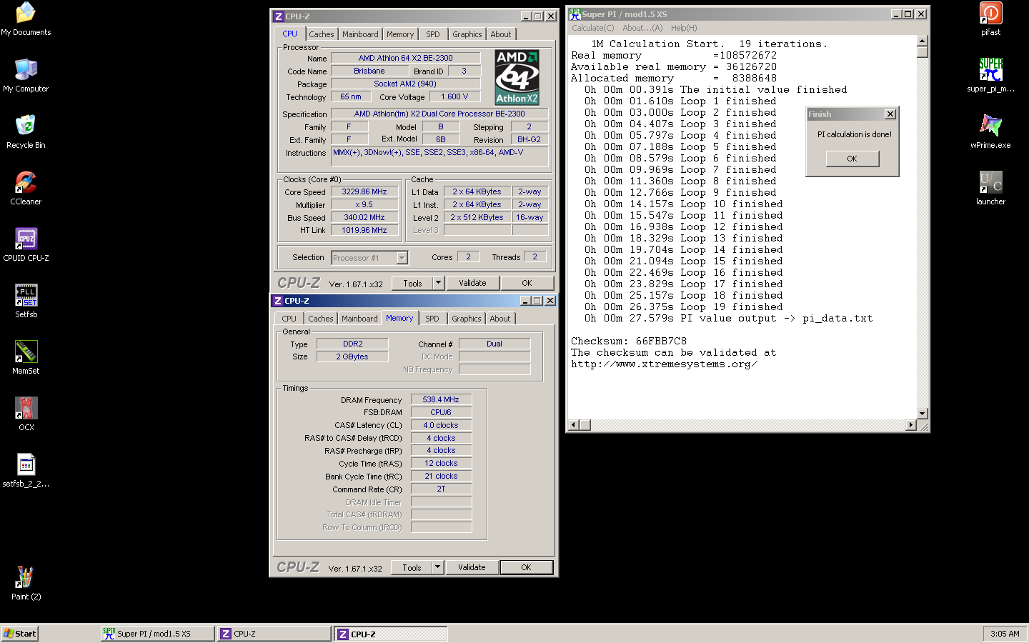Click the AMD Athlon X2 logo image
This screenshot has height=643, width=1029.
517,77
